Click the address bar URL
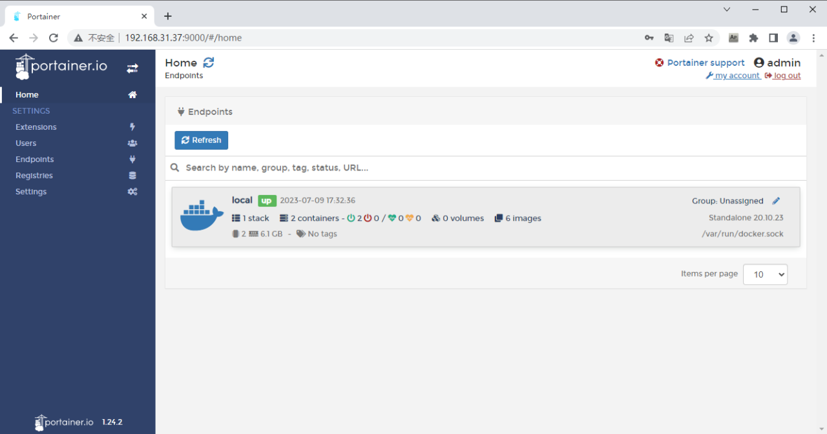This screenshot has height=434, width=827. 183,38
